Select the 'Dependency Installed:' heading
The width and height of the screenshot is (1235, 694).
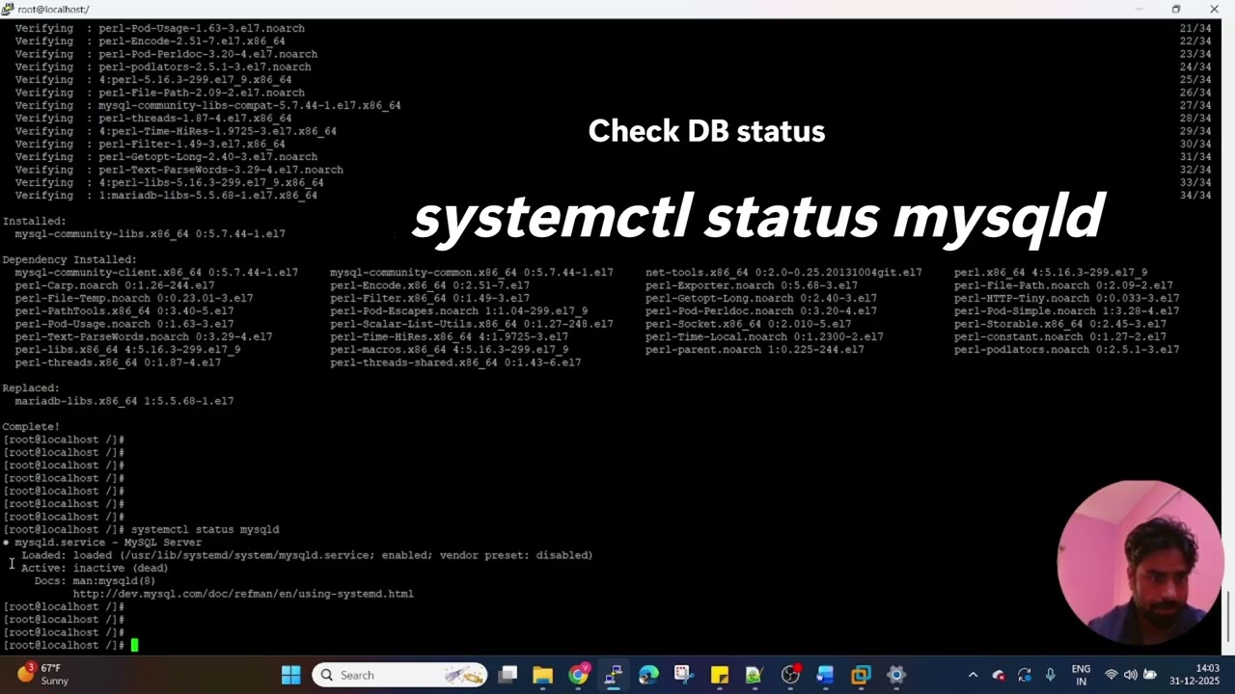pyautogui.click(x=69, y=259)
